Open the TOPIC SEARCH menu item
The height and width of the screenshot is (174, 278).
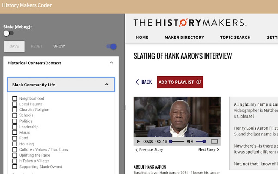pos(235,37)
